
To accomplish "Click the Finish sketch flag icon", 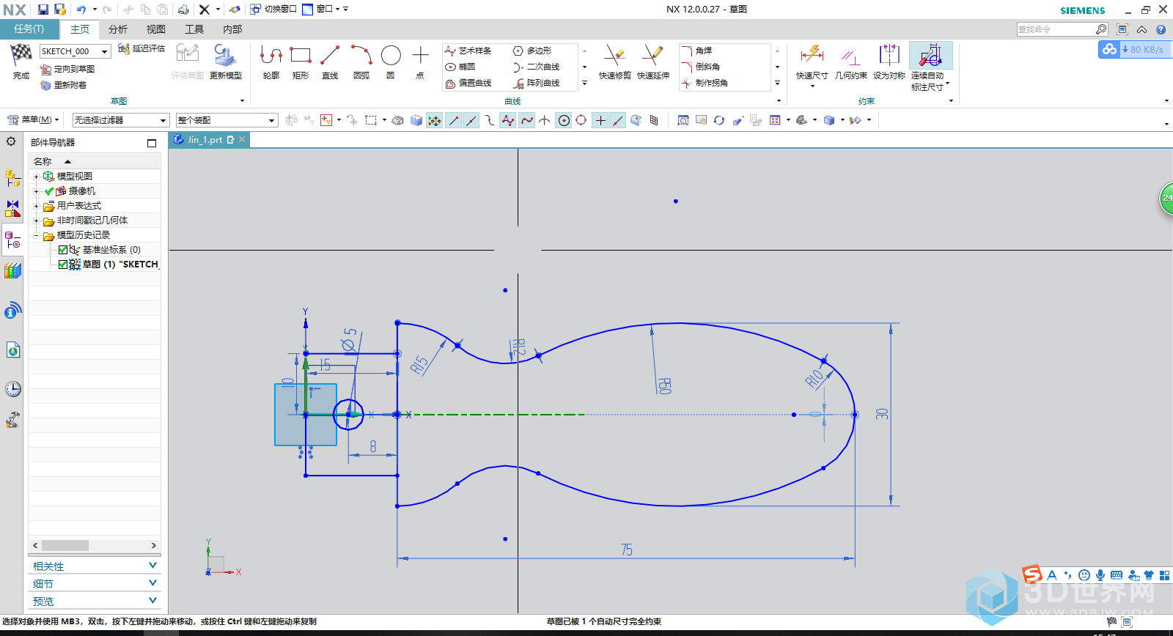I will point(21,54).
